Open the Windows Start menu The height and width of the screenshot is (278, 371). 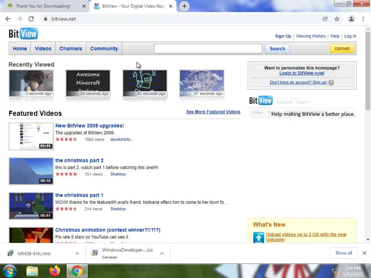(9, 271)
